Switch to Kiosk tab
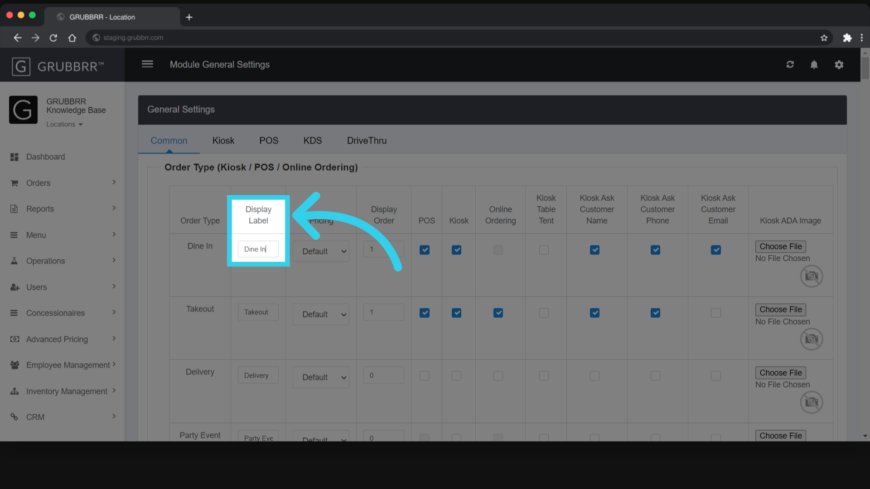This screenshot has height=489, width=870. [223, 141]
